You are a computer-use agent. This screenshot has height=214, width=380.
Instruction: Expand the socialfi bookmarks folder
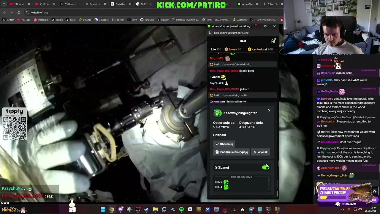[x=118, y=20]
